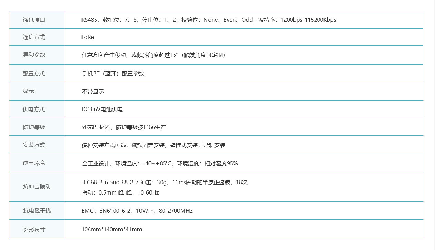435x250 pixels.
Task: Click the 供电方式 row label
Action: (34, 110)
